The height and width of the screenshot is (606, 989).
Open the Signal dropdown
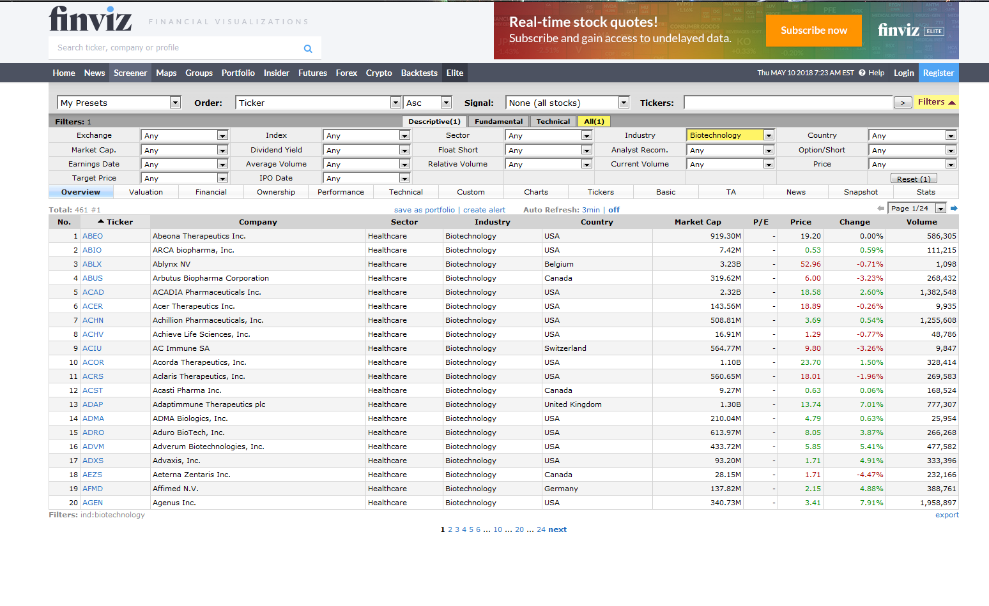coord(567,103)
